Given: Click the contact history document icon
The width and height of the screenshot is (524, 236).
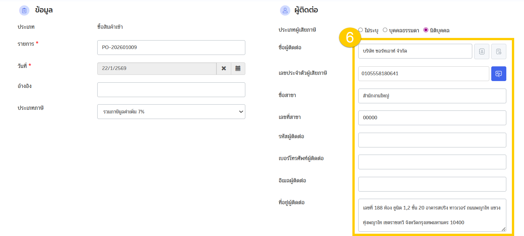Looking at the screenshot, I should tap(498, 51).
